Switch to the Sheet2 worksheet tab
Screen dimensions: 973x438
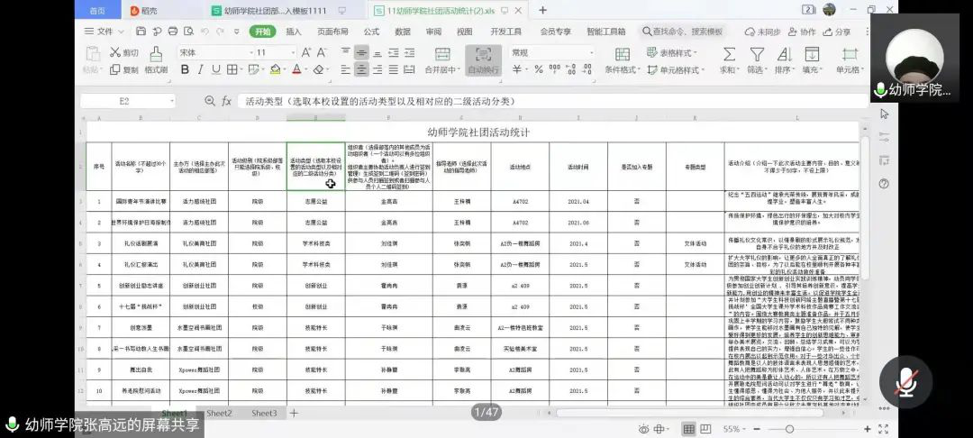[219, 413]
